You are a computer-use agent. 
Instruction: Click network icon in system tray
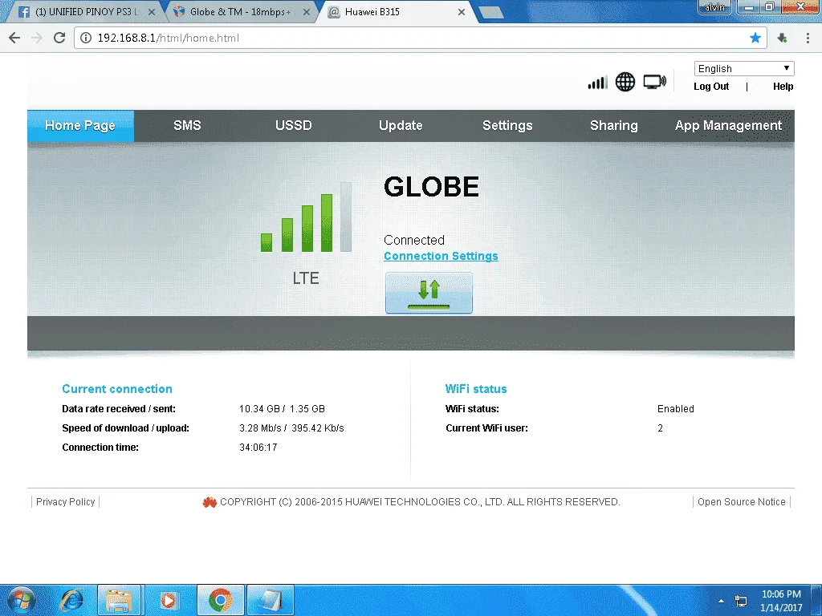pyautogui.click(x=741, y=601)
